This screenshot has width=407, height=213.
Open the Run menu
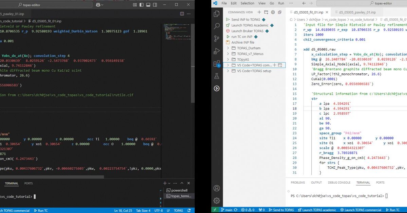[281, 3]
